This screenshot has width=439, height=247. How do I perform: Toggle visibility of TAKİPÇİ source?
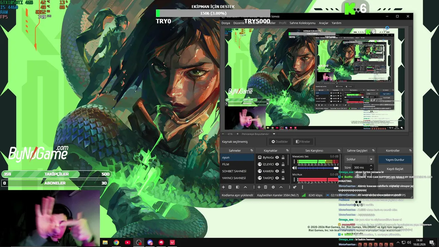click(x=277, y=178)
